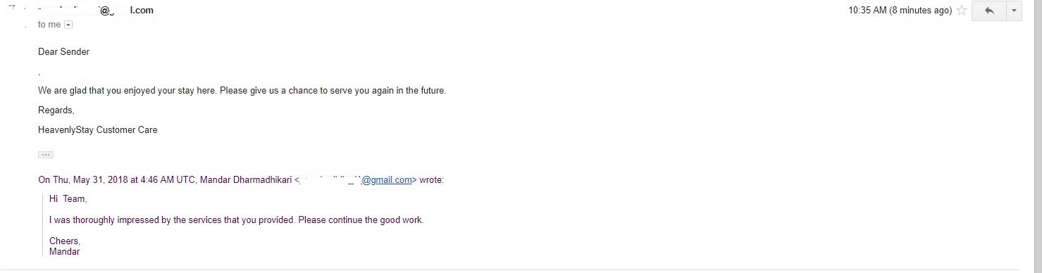
Task: Click the 'to me' label text
Action: point(49,25)
